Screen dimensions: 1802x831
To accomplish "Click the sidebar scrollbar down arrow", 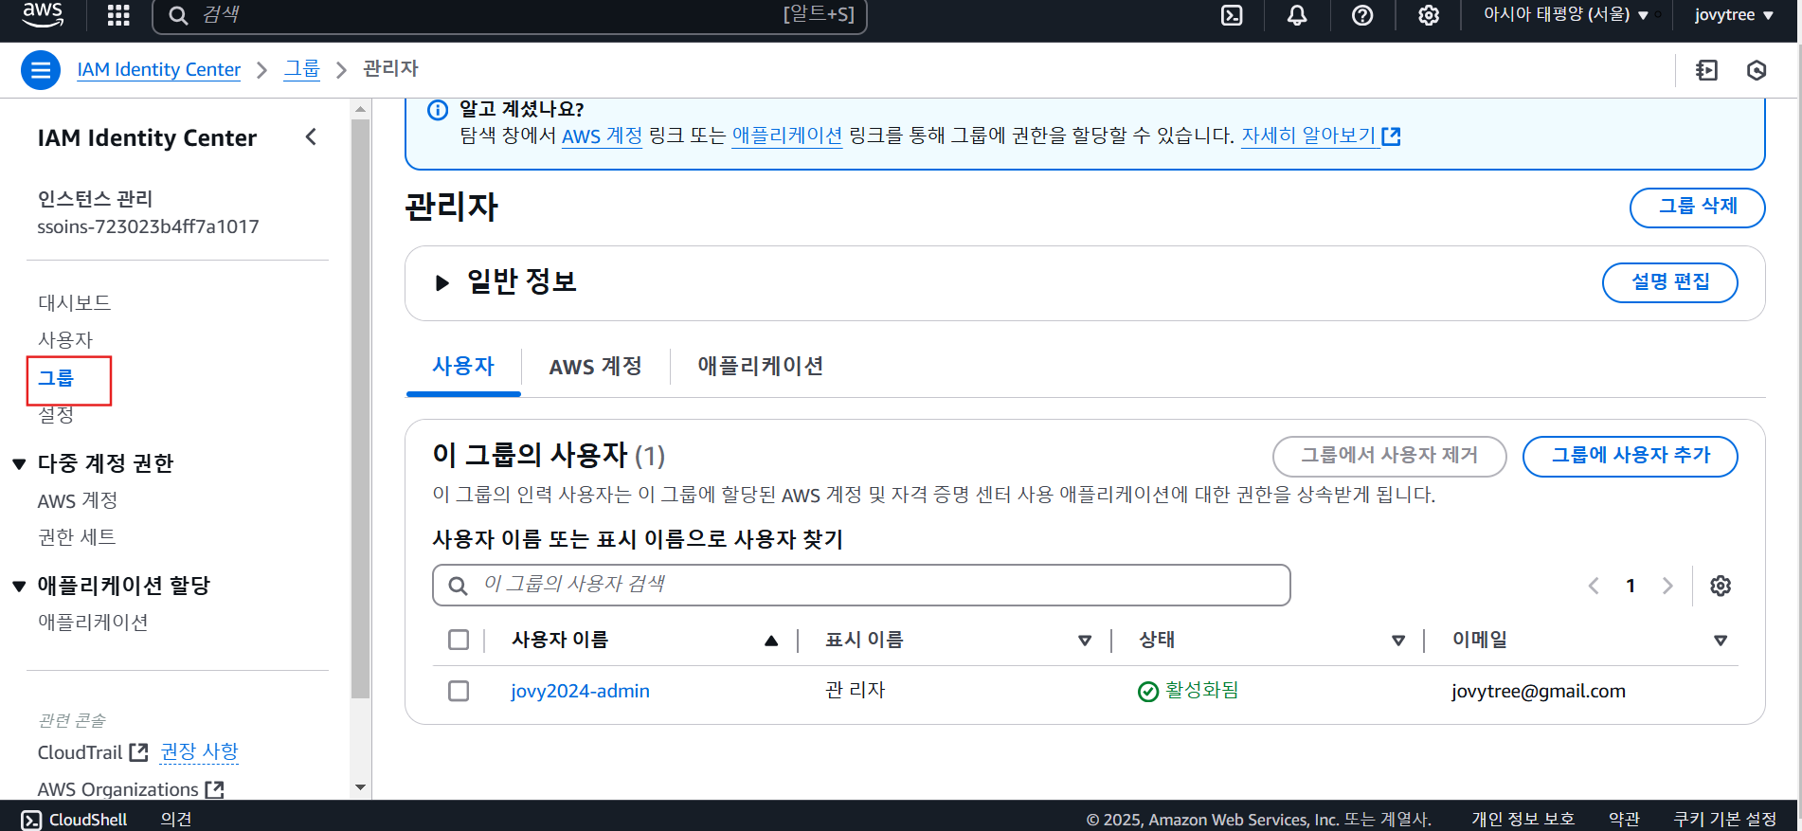I will (x=360, y=788).
